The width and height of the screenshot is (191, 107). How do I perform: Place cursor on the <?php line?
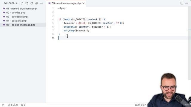pos(62,8)
